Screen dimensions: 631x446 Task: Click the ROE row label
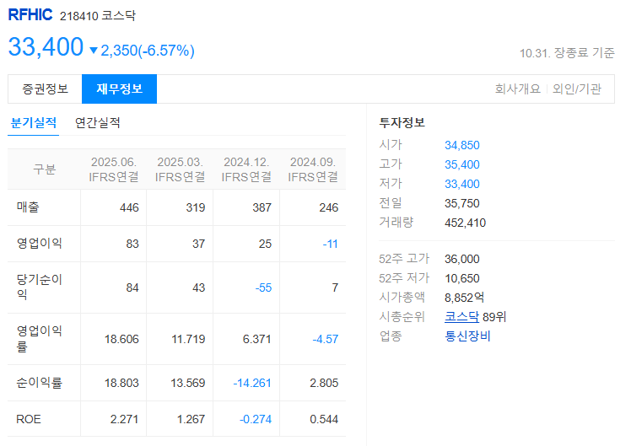point(29,419)
